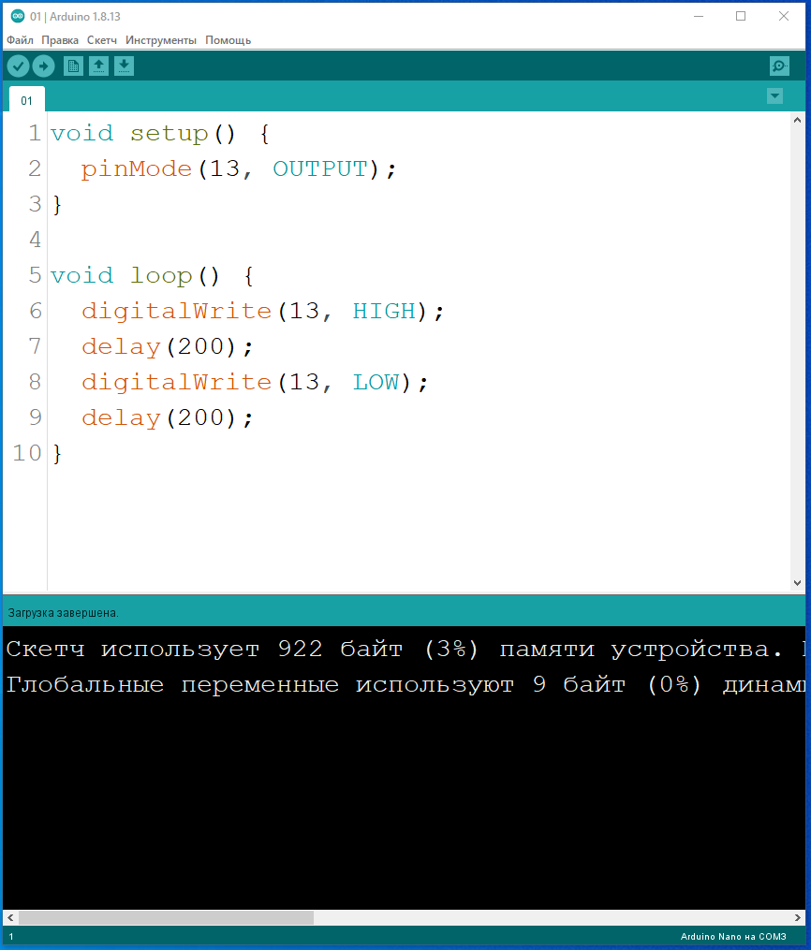Open the Файл menu
Screen dimensions: 811x950
20,40
